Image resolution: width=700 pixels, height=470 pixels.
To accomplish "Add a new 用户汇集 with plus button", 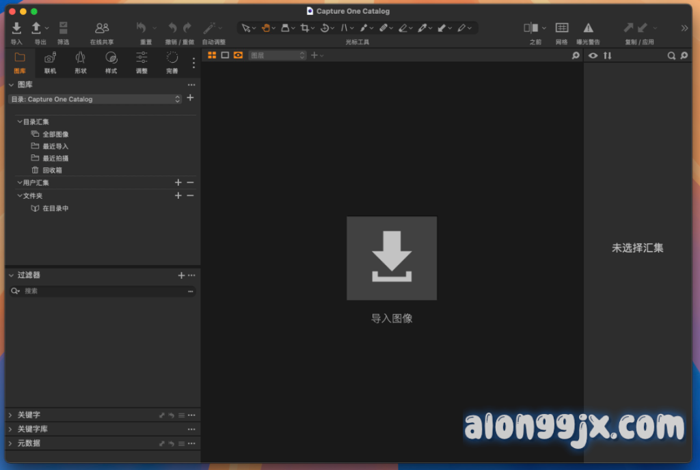I will click(178, 182).
